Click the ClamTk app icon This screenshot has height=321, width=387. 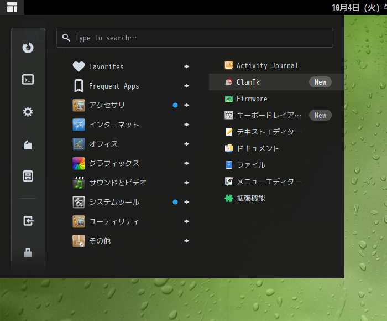229,82
